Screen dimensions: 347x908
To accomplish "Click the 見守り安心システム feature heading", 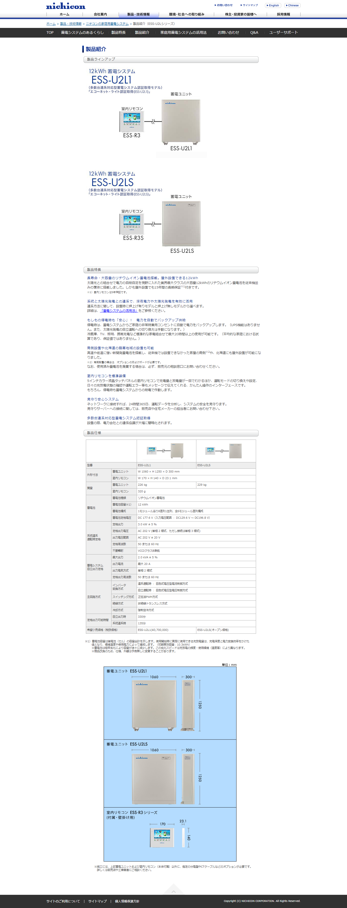I will (103, 399).
